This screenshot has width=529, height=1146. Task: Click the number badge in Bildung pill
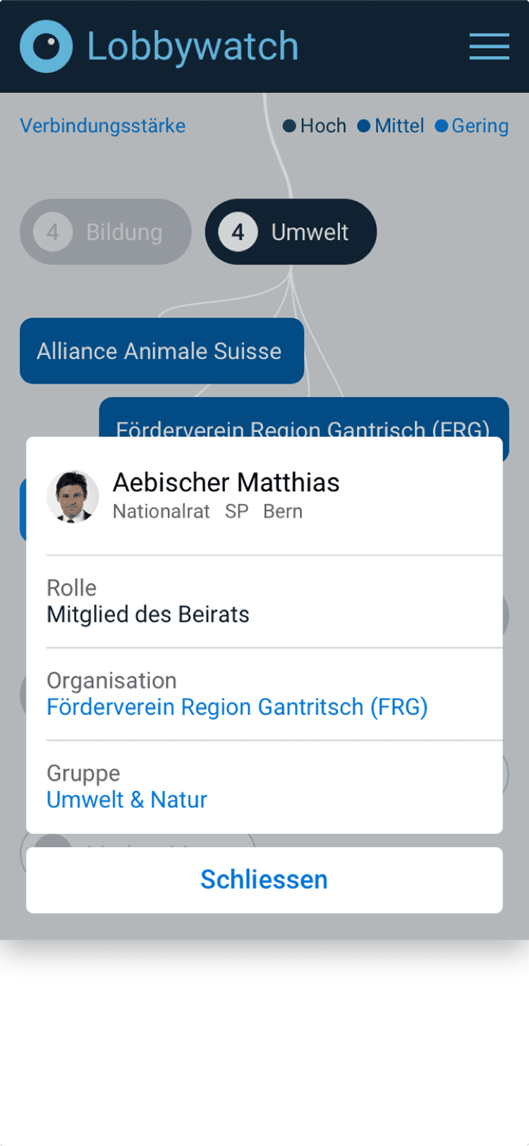tap(53, 232)
